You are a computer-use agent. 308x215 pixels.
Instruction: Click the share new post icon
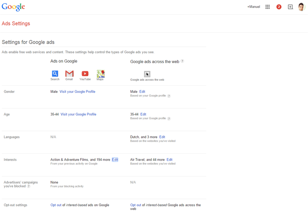pos(290,7)
